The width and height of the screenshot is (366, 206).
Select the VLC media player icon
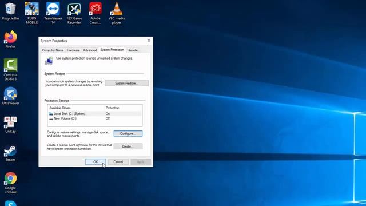coord(117,13)
